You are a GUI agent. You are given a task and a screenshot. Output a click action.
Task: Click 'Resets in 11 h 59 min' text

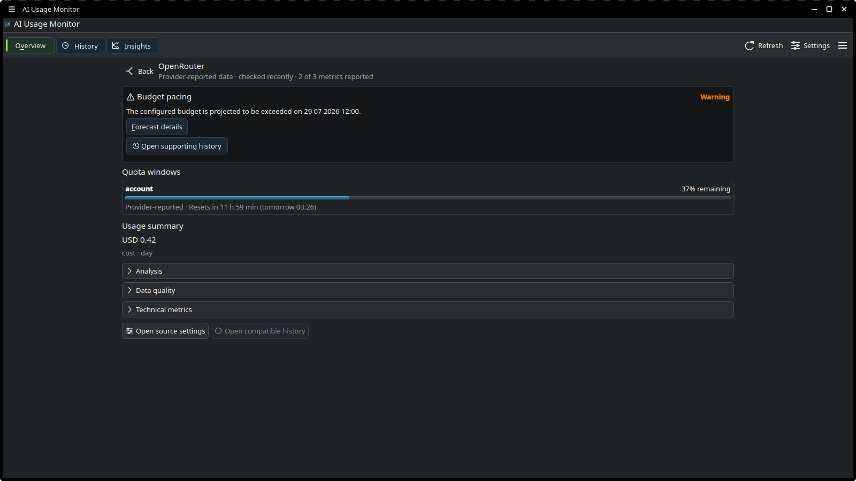(223, 207)
